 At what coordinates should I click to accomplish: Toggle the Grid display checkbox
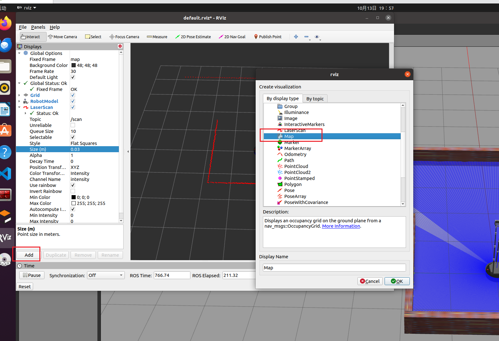(73, 95)
